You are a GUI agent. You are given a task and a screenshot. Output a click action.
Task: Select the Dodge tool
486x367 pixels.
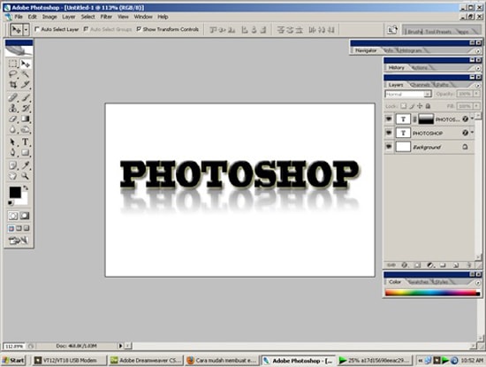point(25,129)
